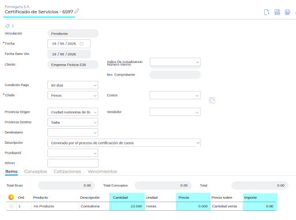Click the Finnegans S.A. company name
Screen dimensions: 296x220
click(17, 6)
